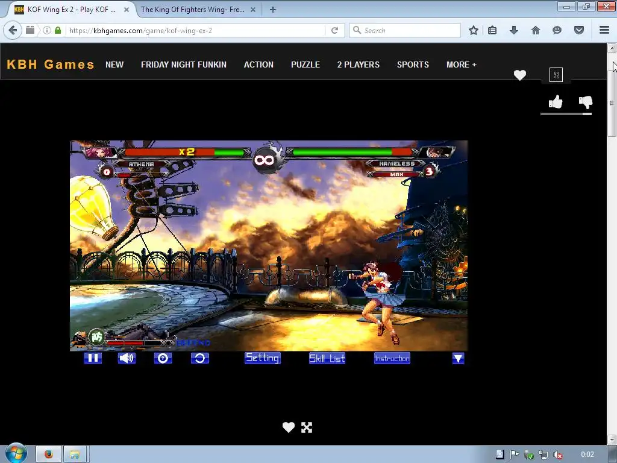Go to the browser Home page

pyautogui.click(x=536, y=30)
